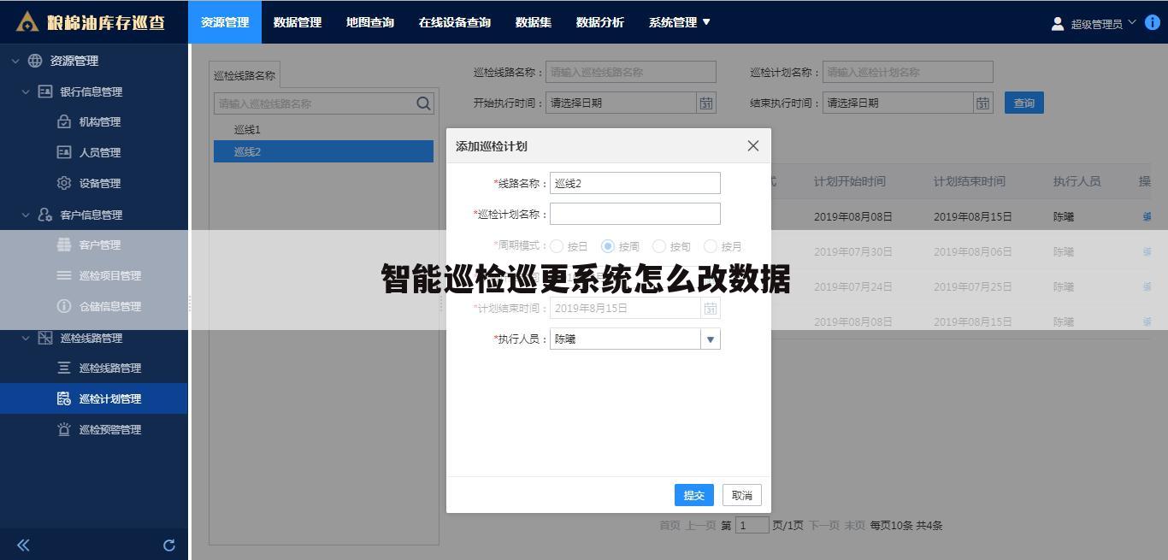Screen dimensions: 1168x560
Task: Select 机构管理 in the sidebar
Action: point(100,122)
